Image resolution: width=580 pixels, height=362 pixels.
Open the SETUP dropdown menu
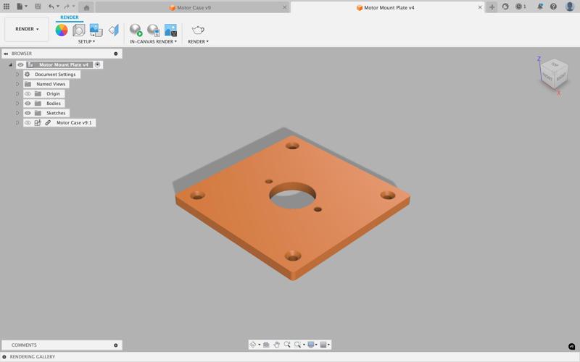pos(86,42)
